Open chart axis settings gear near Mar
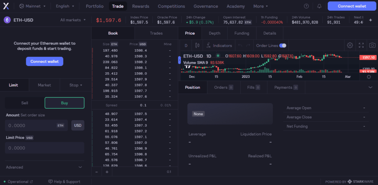This screenshot has height=185, width=378. (x=369, y=77)
